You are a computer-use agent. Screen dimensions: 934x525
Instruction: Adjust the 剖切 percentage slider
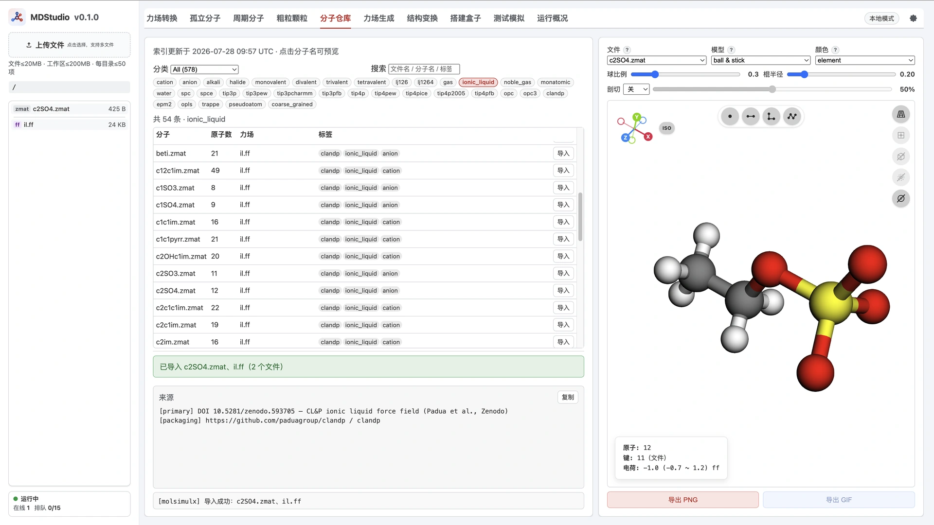(x=772, y=89)
